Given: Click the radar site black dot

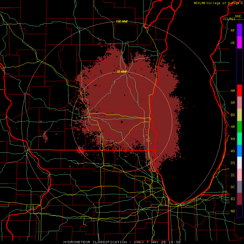Looking at the screenshot, I should [x=122, y=122].
